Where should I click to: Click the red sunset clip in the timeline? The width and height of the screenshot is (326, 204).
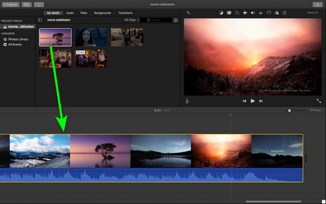click(x=221, y=151)
